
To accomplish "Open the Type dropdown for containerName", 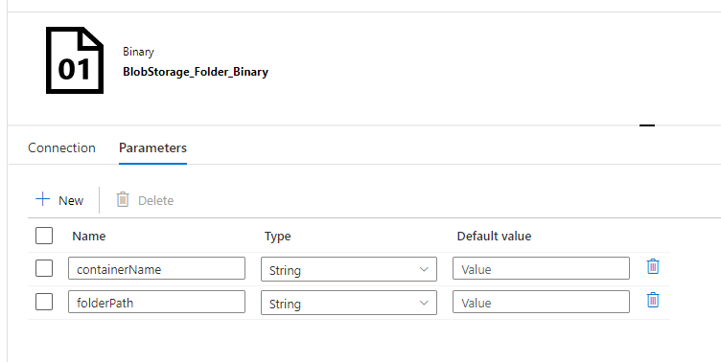I will (349, 269).
